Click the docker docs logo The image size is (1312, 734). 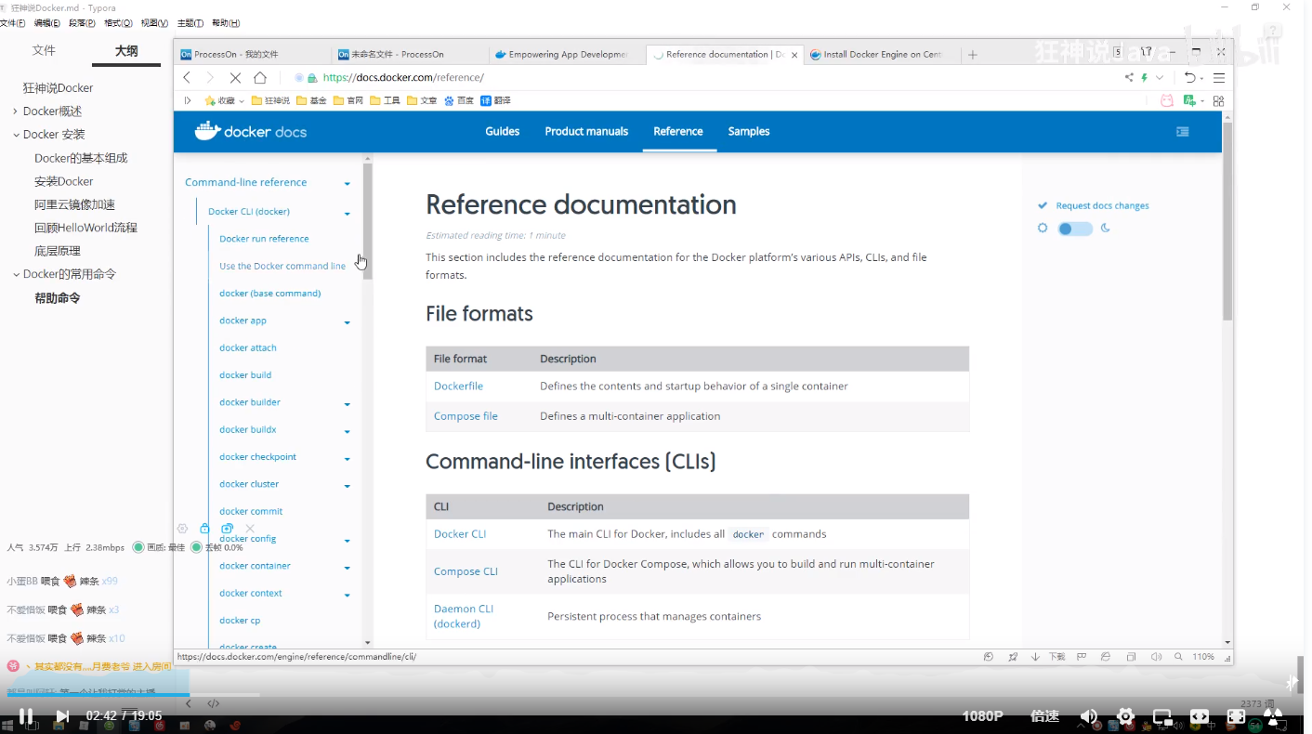[251, 132]
